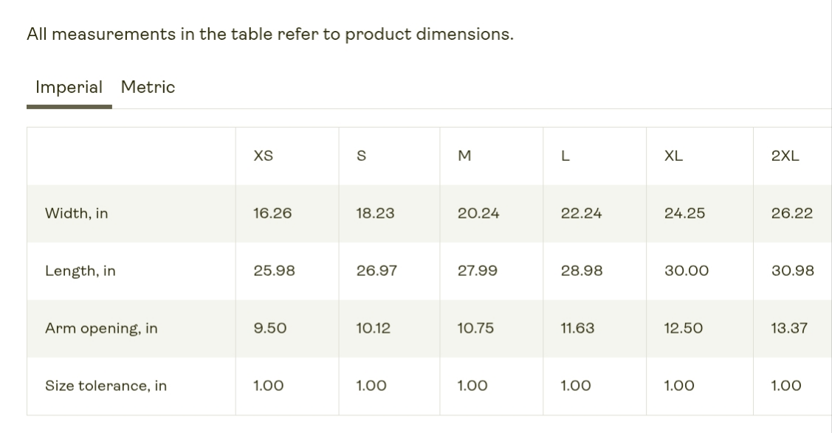Click the M size column header
The height and width of the screenshot is (433, 832).
(464, 156)
